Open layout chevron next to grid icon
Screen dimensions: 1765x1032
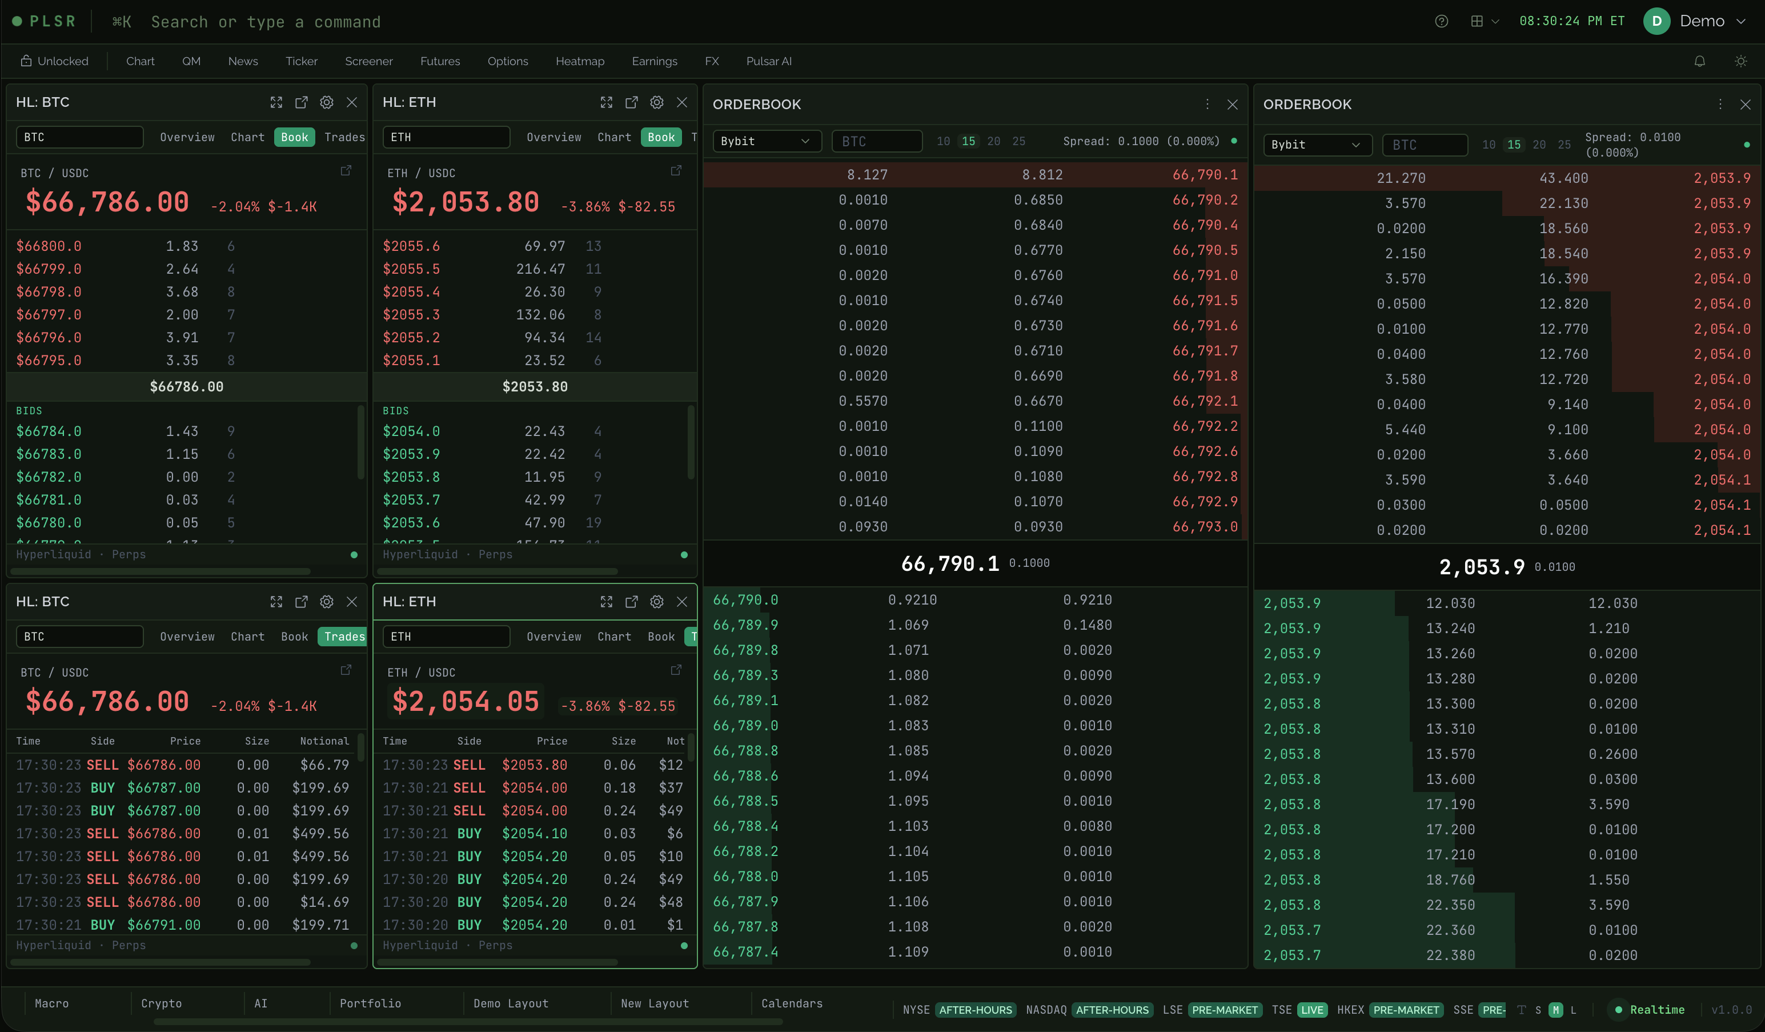tap(1495, 21)
